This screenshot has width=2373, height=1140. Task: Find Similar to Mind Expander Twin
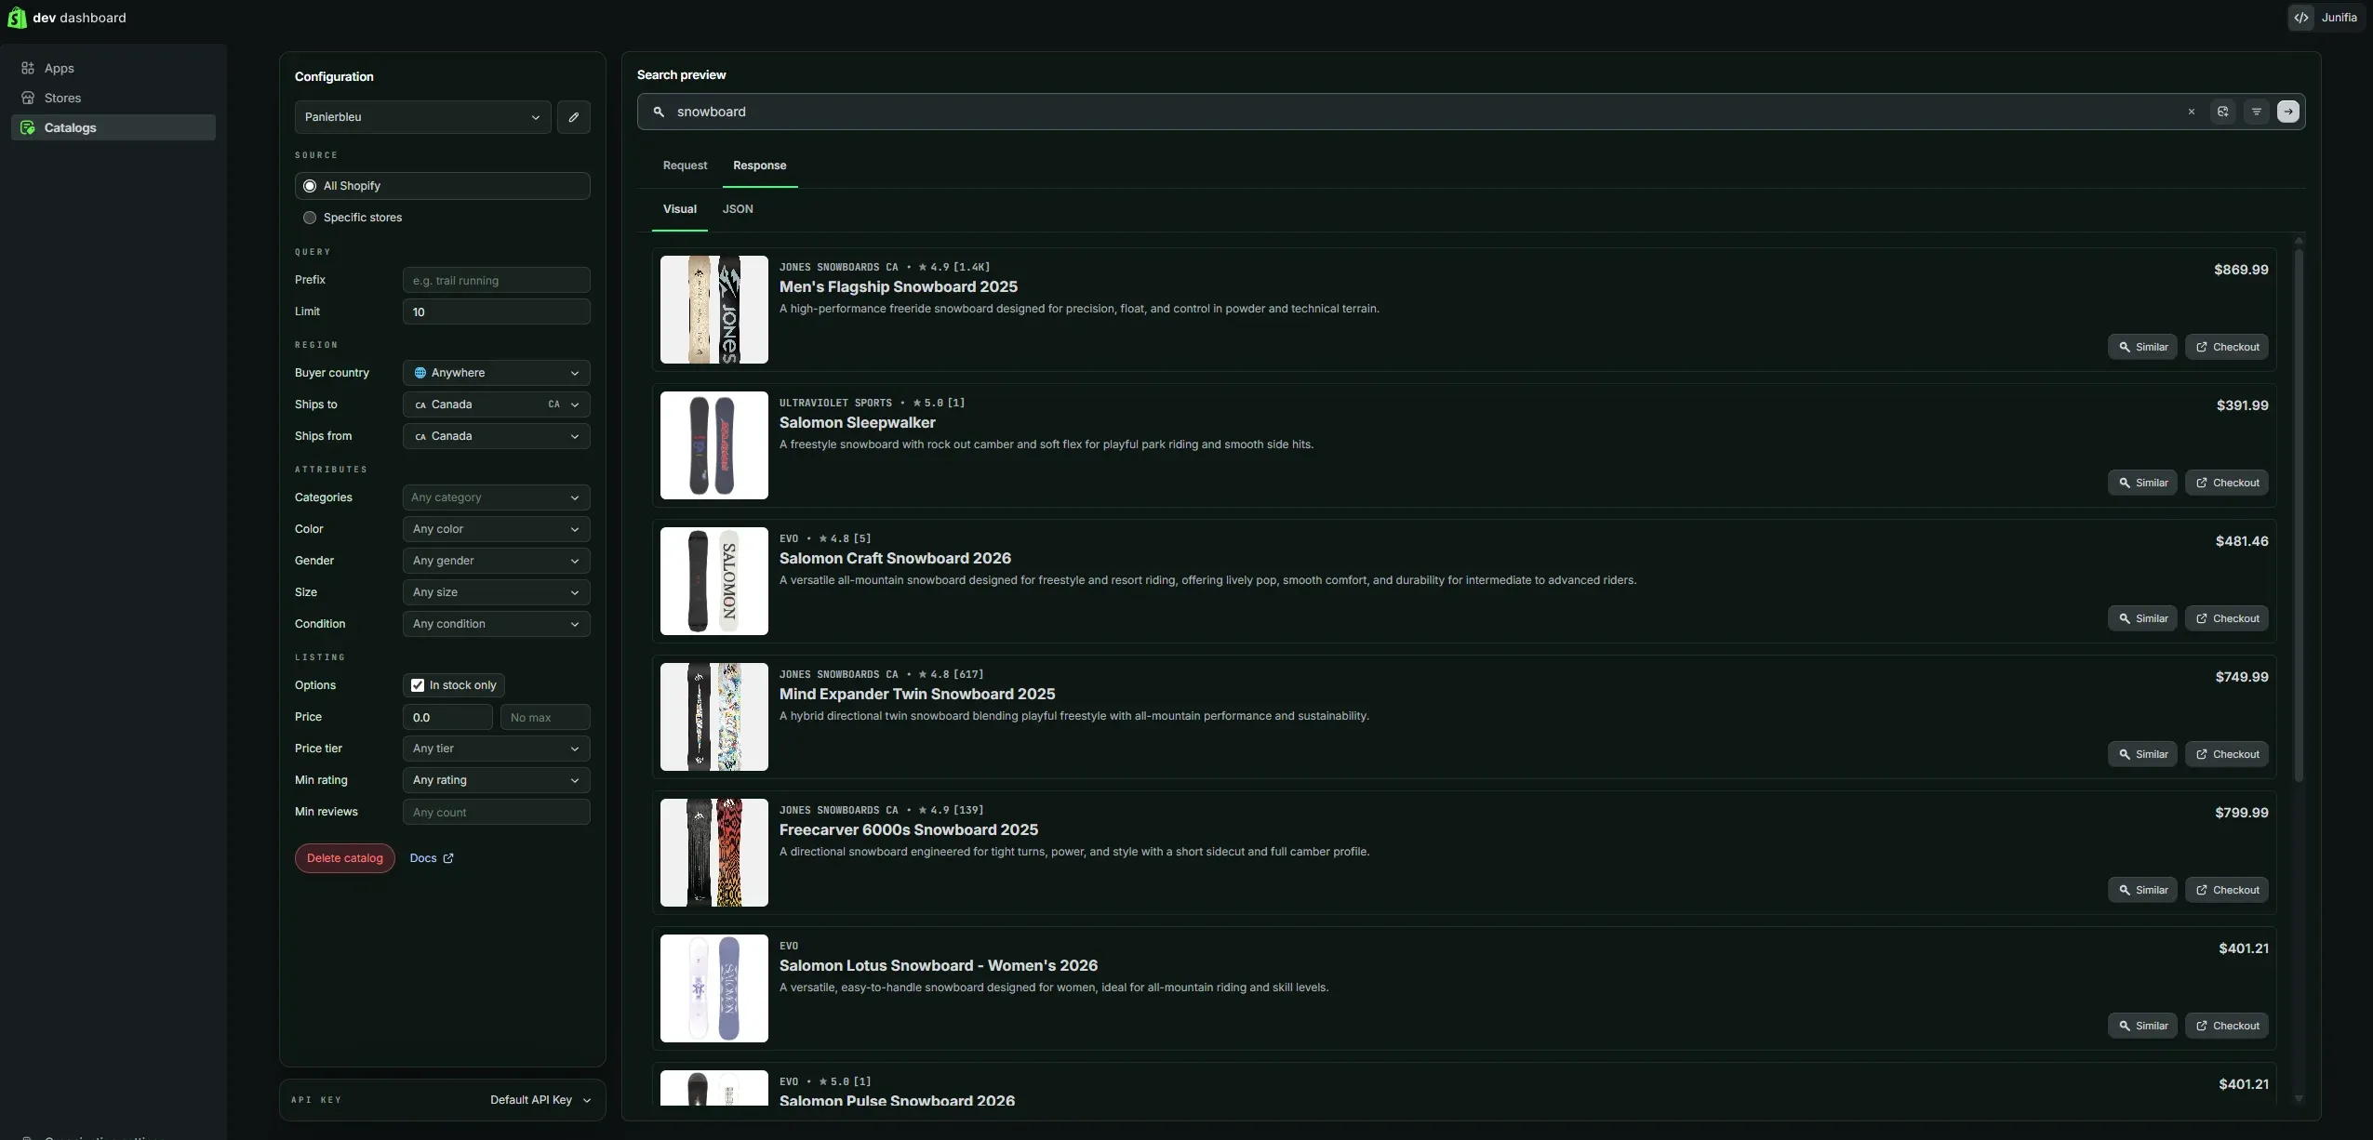click(x=2142, y=754)
